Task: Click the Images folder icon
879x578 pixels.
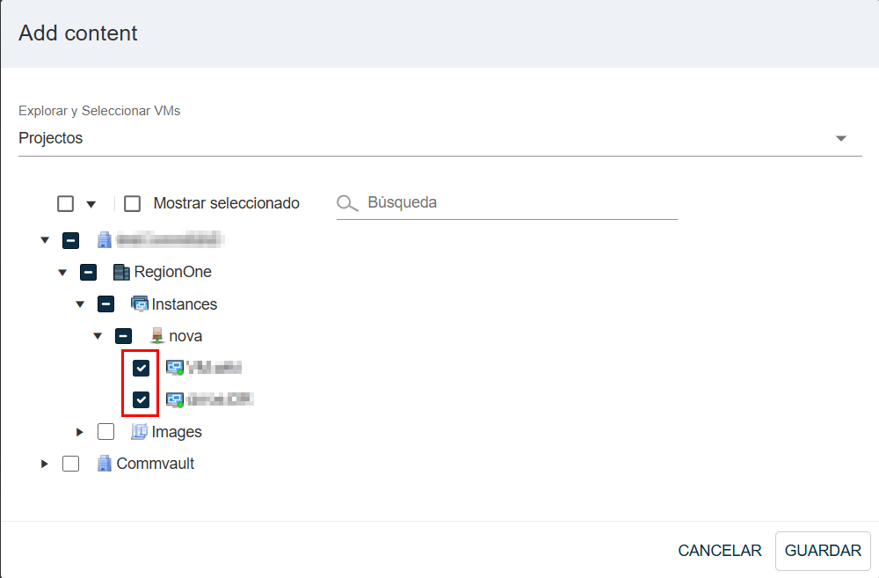Action: pyautogui.click(x=140, y=432)
